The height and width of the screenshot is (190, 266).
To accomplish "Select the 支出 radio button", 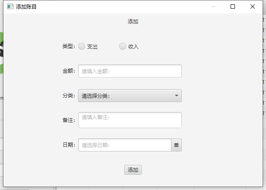I will point(82,46).
